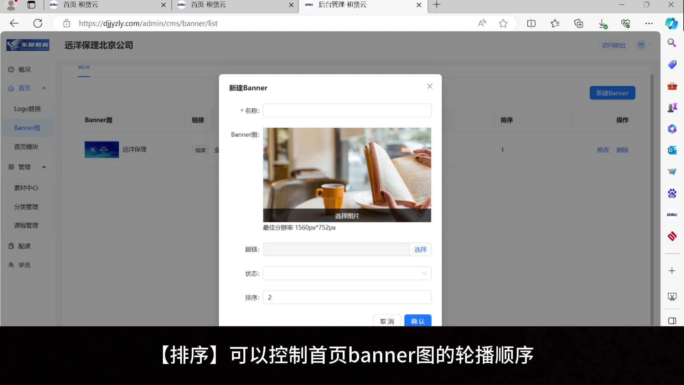Click the 取消 button

[387, 321]
